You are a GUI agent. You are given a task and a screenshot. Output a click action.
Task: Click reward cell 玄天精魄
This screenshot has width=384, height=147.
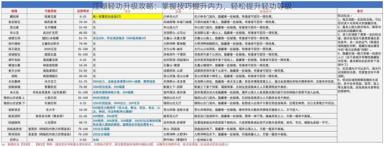pos(51,27)
